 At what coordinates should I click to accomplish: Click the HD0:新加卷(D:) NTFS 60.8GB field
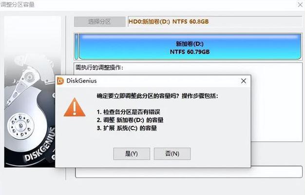pos(215,21)
